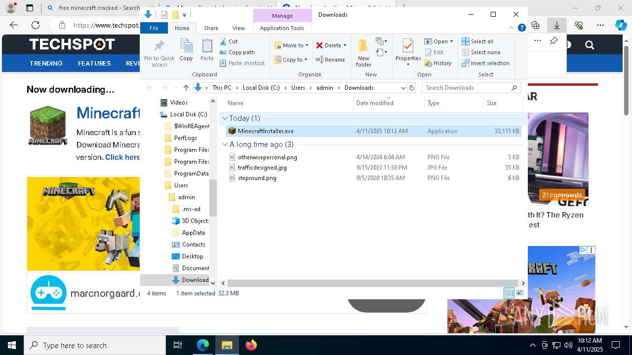Viewport: 632px width, 355px height.
Task: Open file History from ribbon
Action: pos(437,63)
